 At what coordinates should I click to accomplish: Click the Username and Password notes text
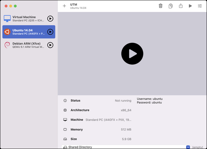(x=149, y=101)
